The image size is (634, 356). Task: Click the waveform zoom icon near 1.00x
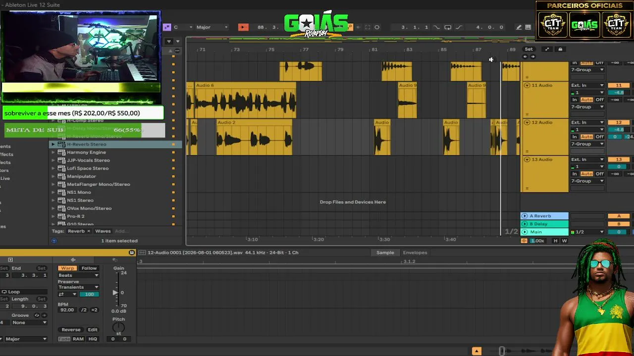pos(524,241)
